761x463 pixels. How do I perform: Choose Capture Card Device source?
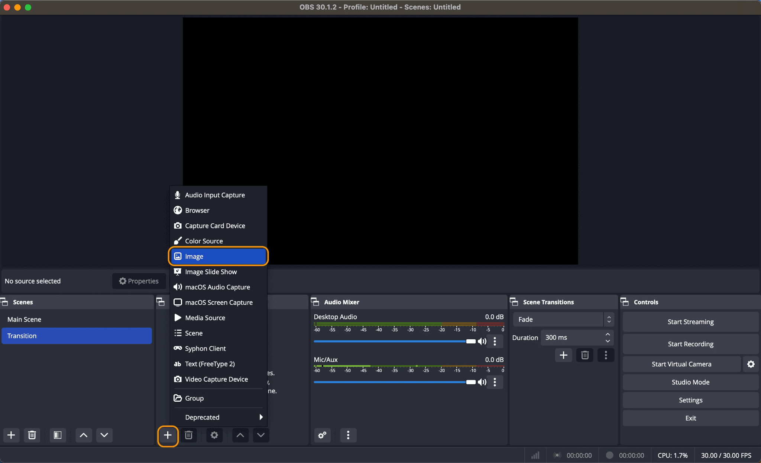[x=218, y=226]
